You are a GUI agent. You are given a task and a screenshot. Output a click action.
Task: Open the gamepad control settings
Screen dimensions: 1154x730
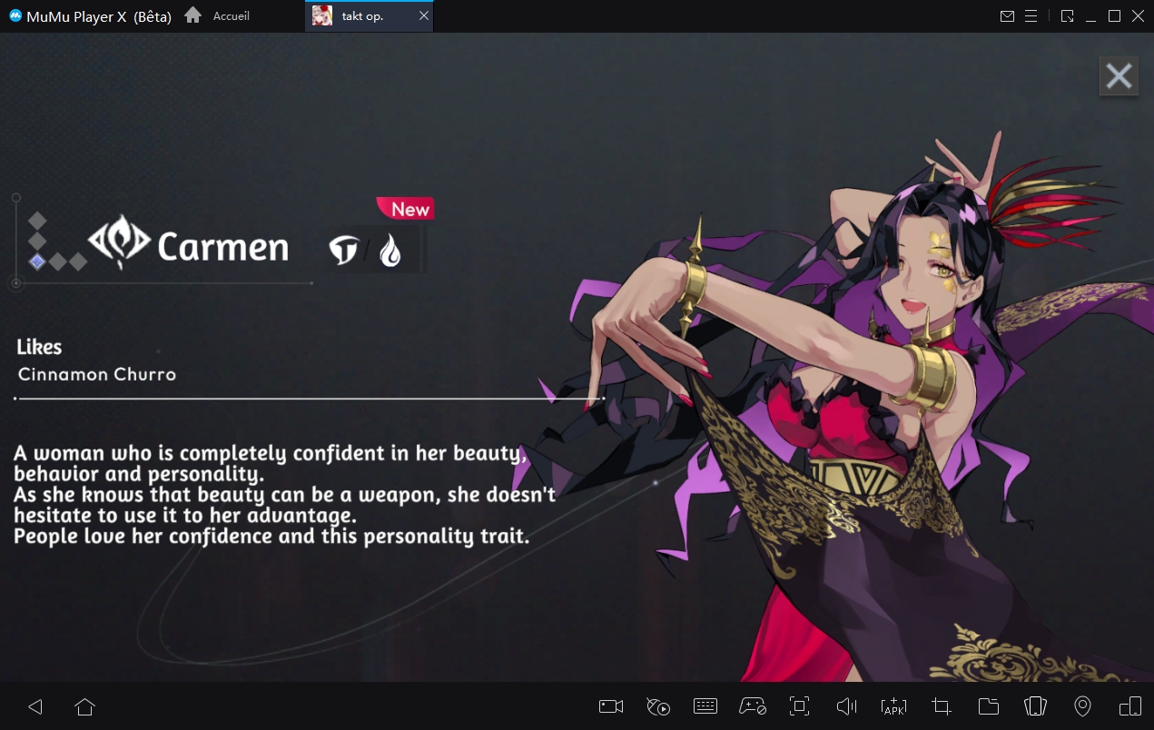(x=753, y=706)
